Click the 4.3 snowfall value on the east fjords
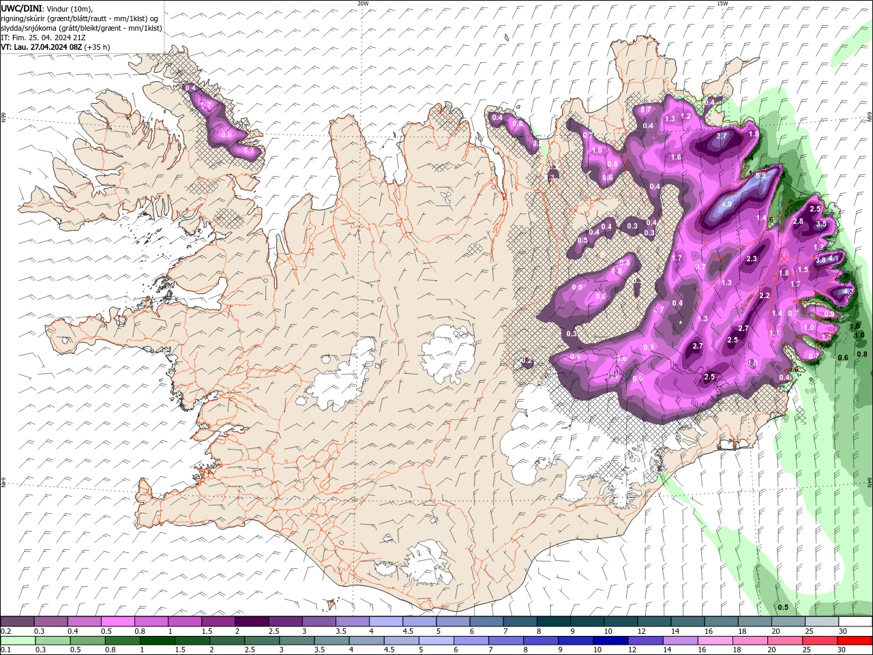 coord(849,291)
